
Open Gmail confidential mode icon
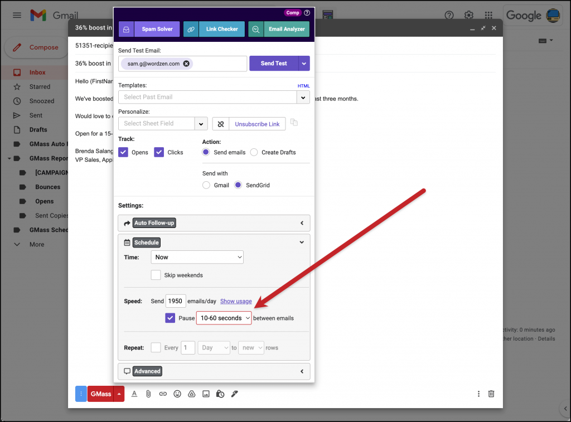pyautogui.click(x=220, y=394)
